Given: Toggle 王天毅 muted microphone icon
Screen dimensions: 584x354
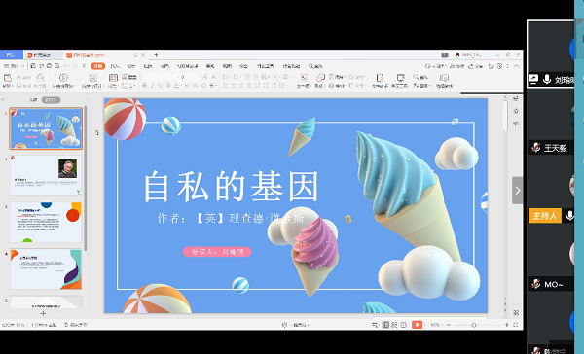Looking at the screenshot, I should pyautogui.click(x=536, y=148).
